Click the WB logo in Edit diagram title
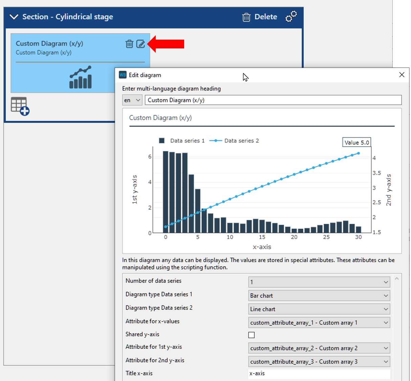The image size is (411, 381). pyautogui.click(x=123, y=75)
